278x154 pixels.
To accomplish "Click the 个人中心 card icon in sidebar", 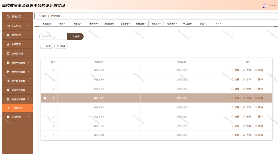I will [x=8, y=26].
